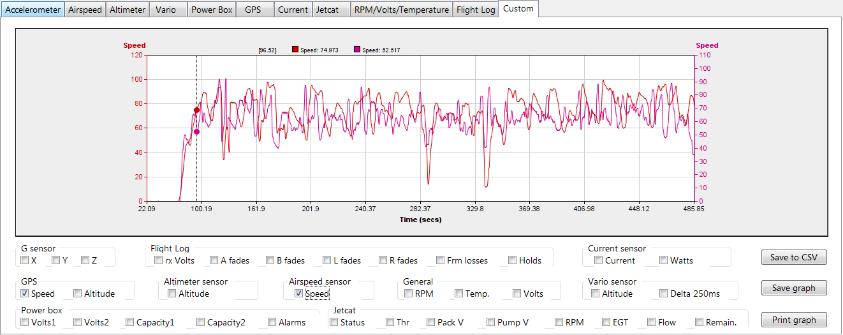Open the Altimeter tab
The image size is (843, 335).
[x=128, y=10]
